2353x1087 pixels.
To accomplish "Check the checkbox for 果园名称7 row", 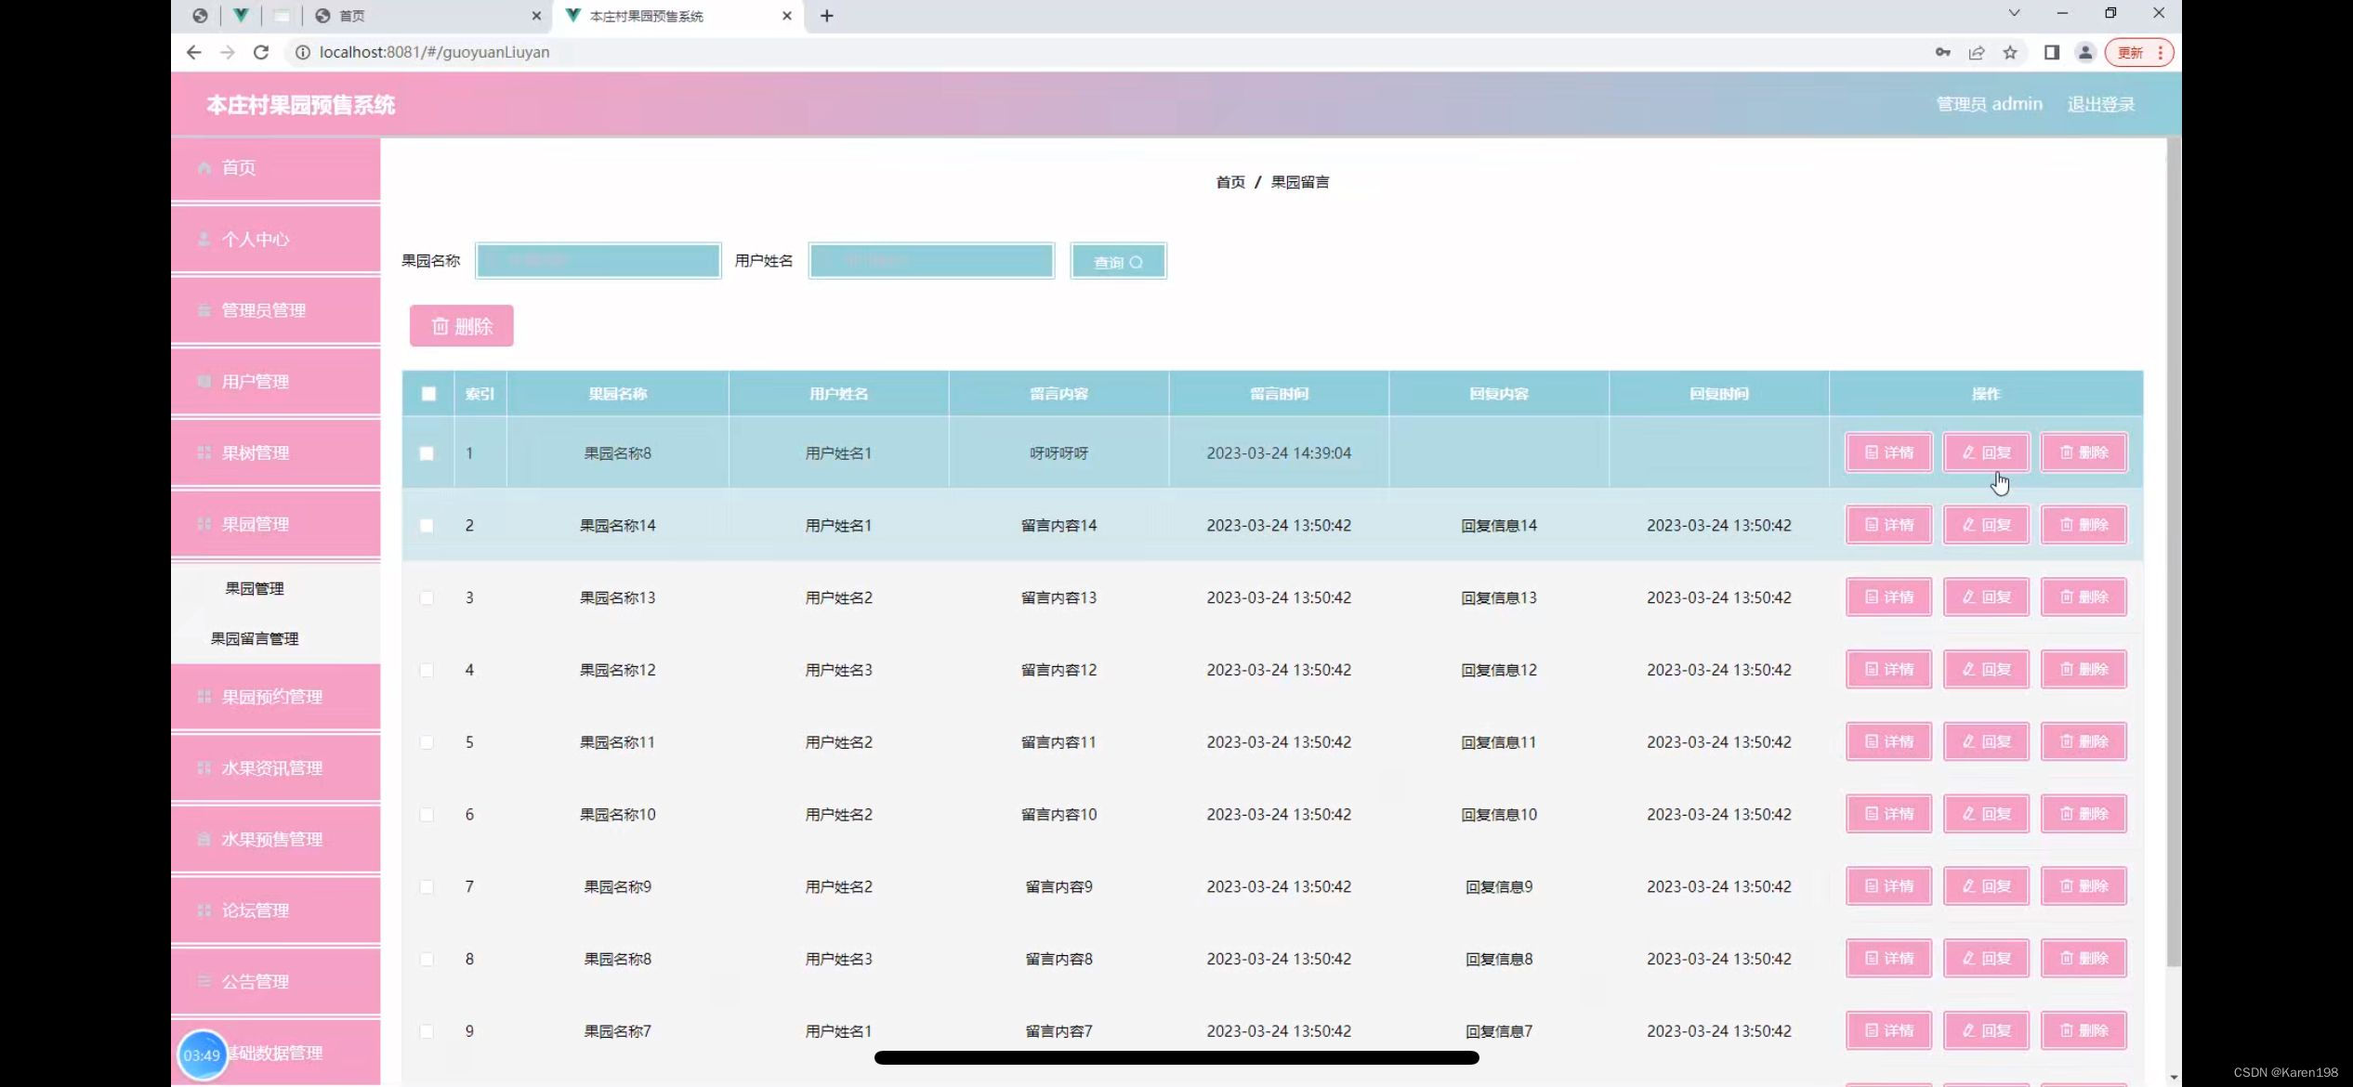I will pos(427,1031).
